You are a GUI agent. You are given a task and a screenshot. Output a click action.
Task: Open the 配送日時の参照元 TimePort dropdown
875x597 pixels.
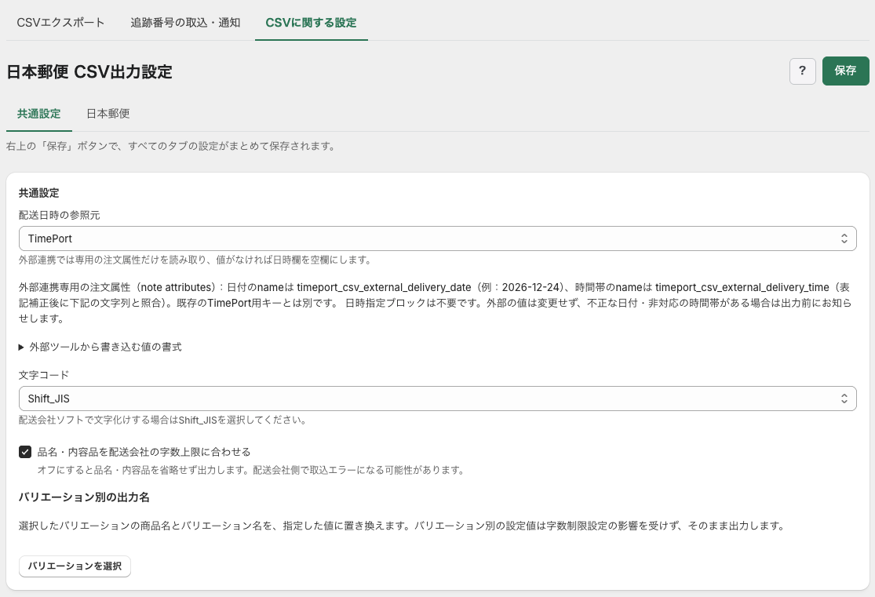click(438, 238)
